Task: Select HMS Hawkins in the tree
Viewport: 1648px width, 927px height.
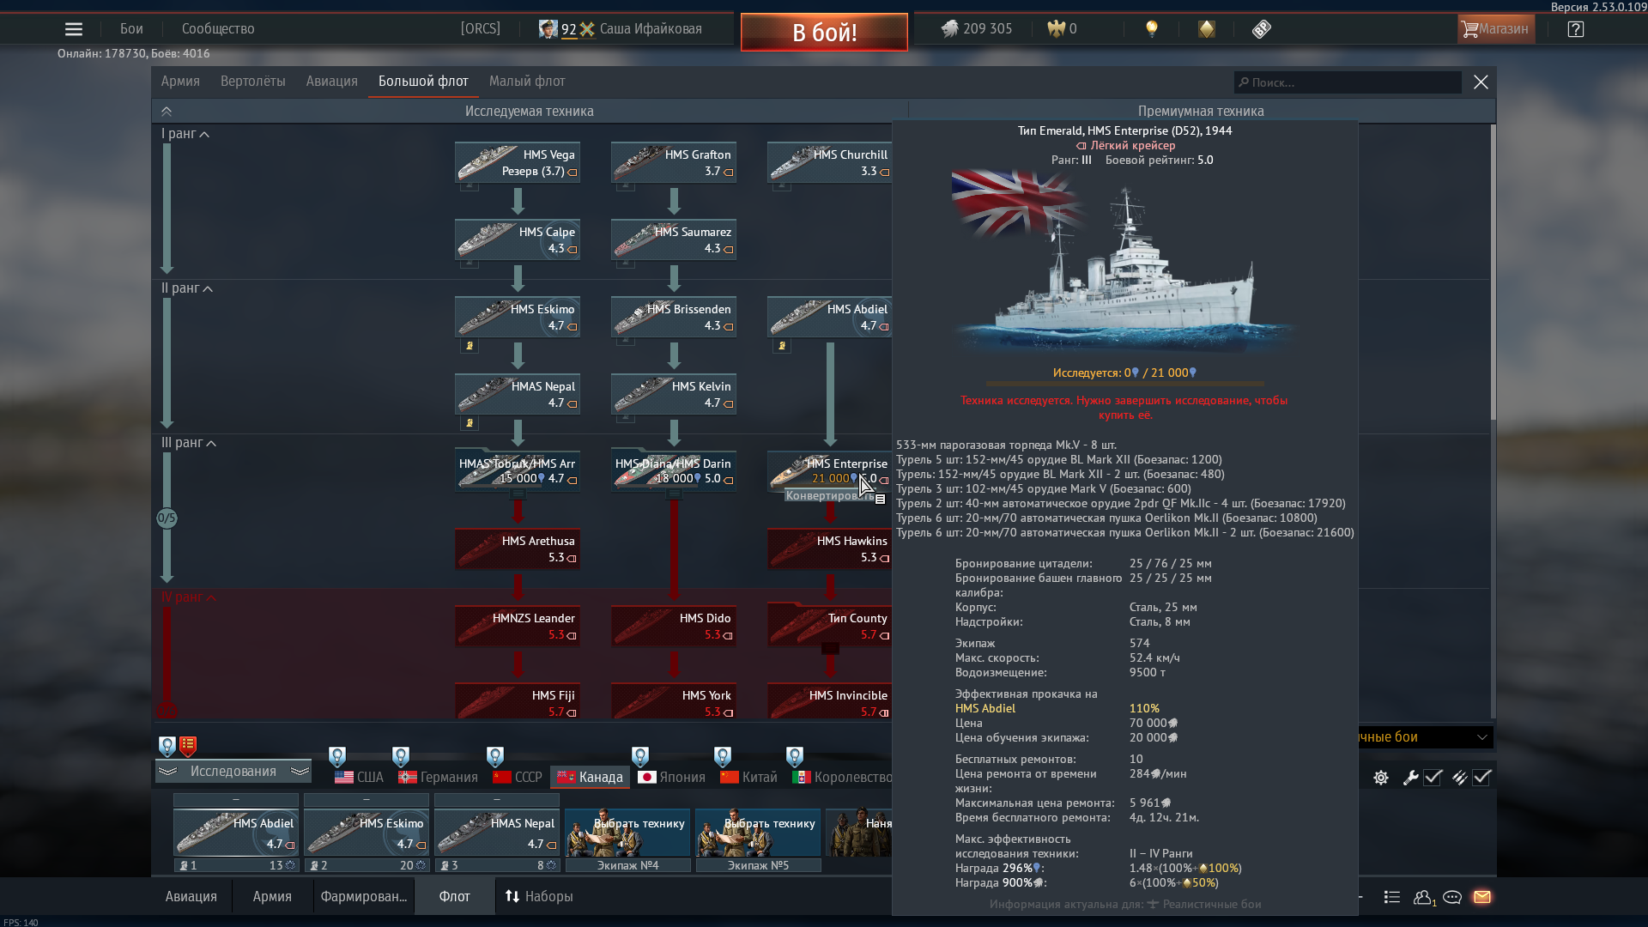Action: 829,548
